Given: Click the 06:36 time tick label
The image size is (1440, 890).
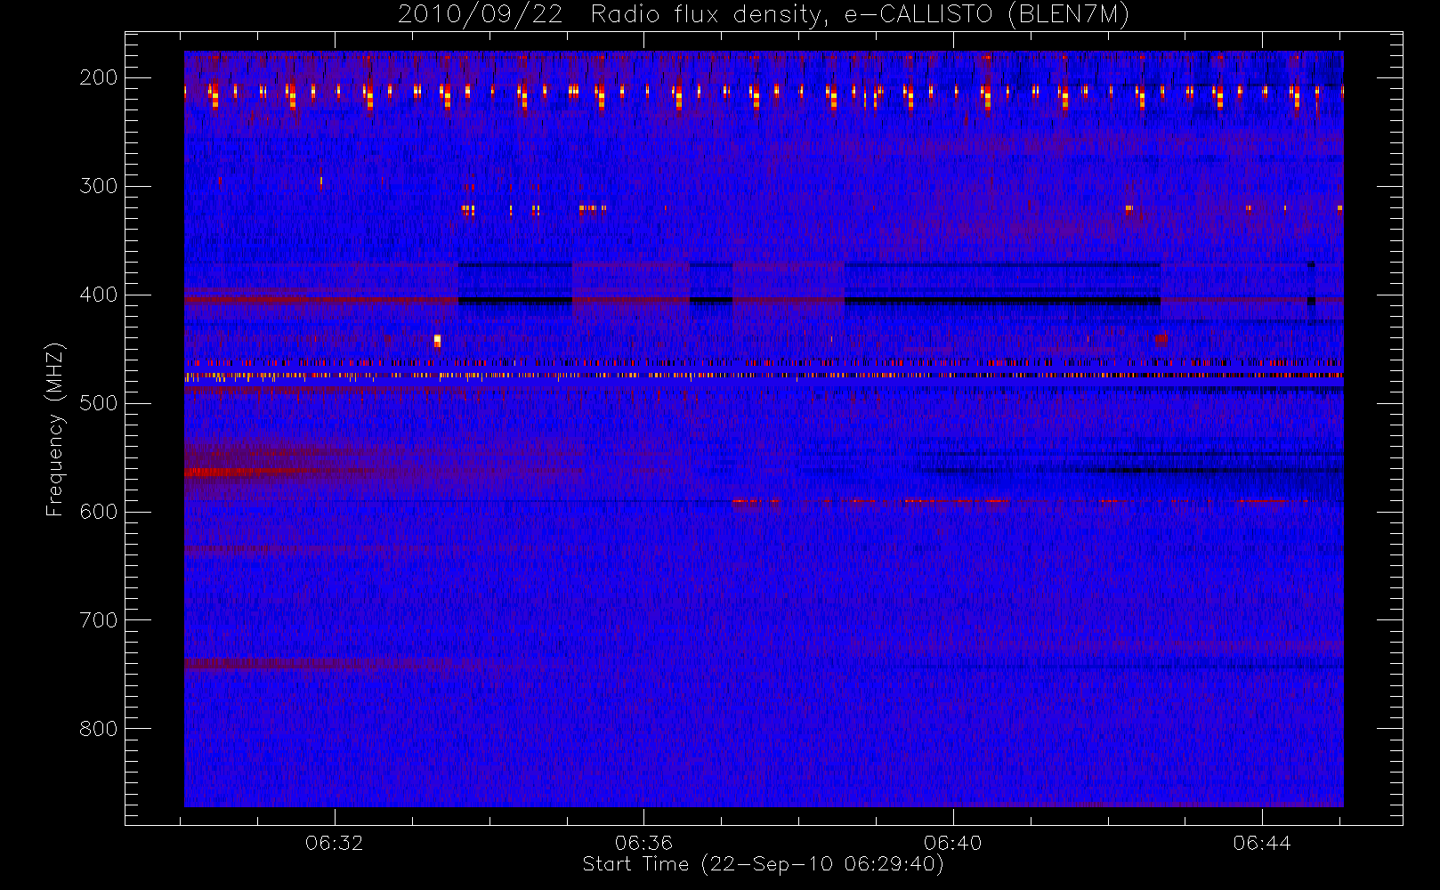Looking at the screenshot, I should coord(643,843).
